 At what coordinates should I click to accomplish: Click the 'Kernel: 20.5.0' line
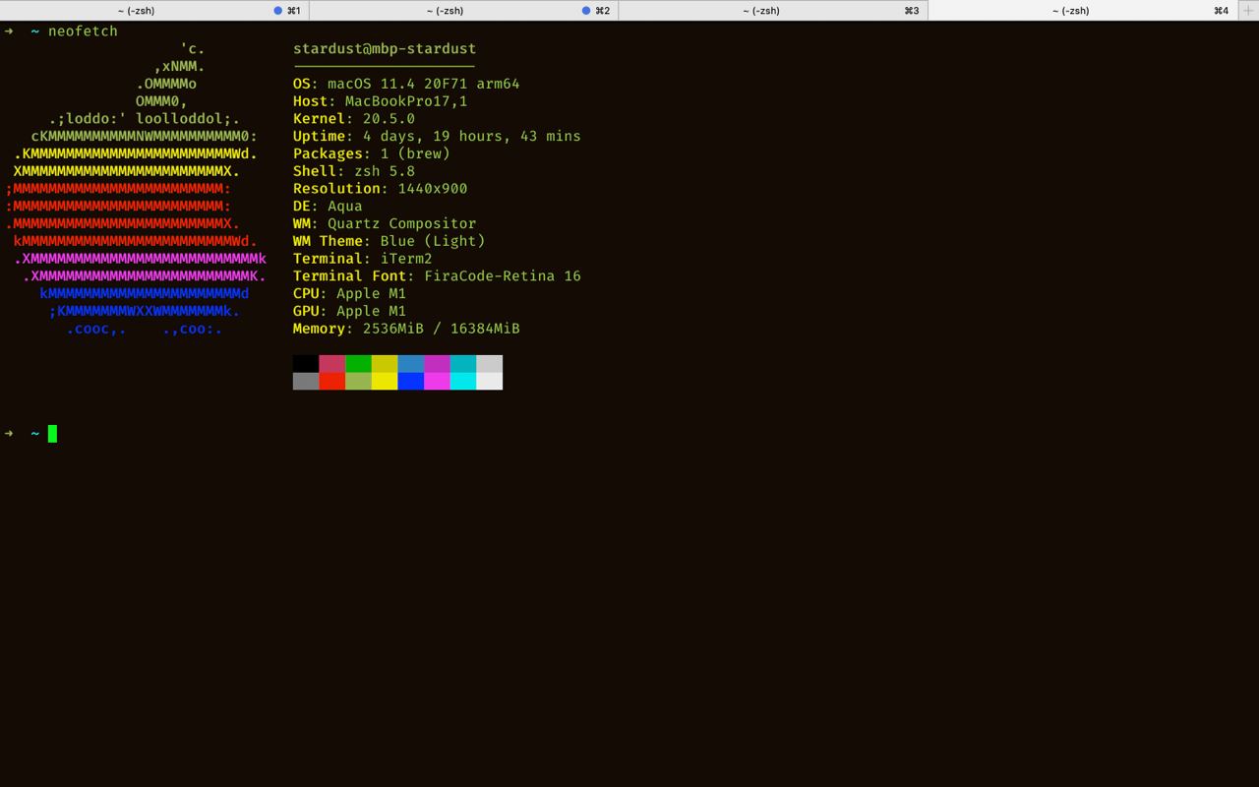coord(354,119)
